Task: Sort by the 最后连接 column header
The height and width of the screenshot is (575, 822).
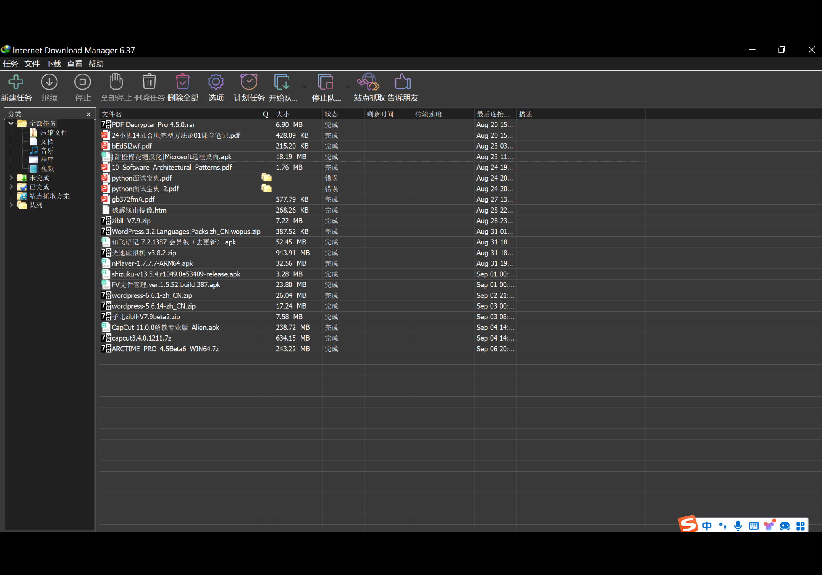Action: tap(495, 114)
